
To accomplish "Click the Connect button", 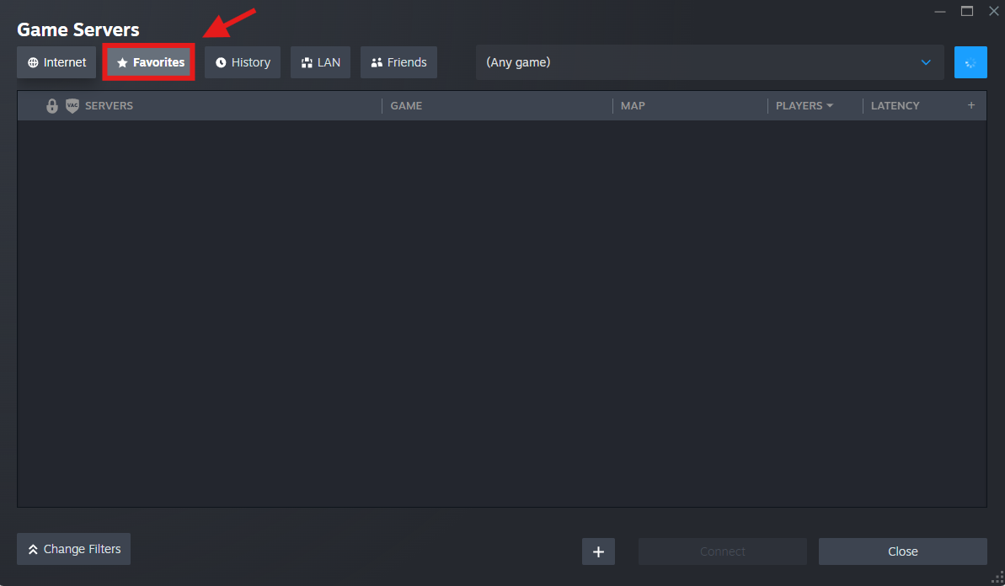I will tap(722, 551).
